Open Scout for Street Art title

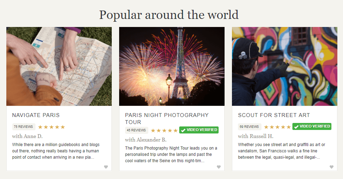274,115
